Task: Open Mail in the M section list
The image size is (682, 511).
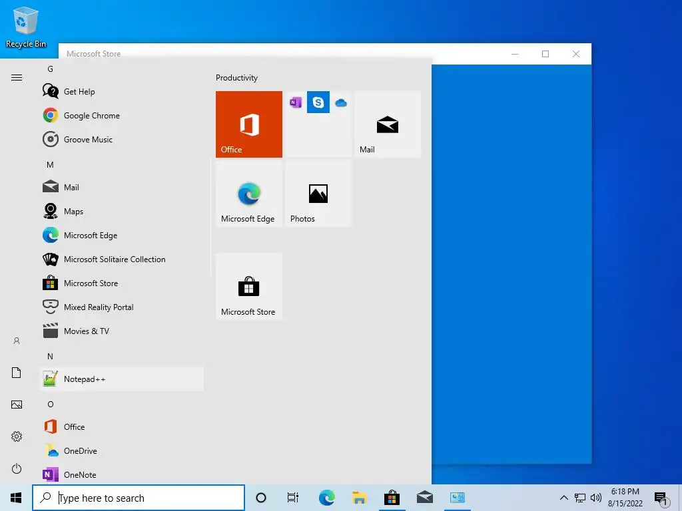Action: click(x=122, y=187)
